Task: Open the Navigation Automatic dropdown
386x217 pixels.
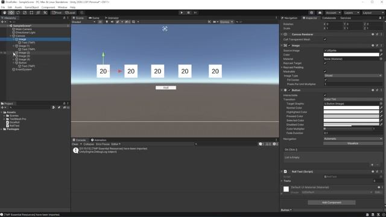Action: [353, 139]
